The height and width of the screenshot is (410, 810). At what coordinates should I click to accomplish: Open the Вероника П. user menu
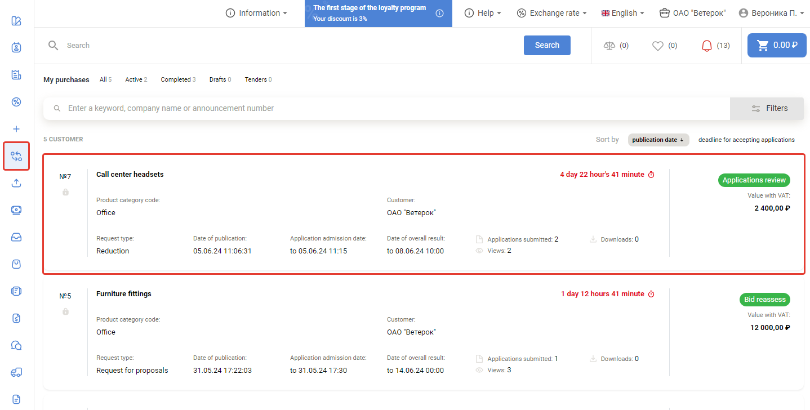click(772, 13)
